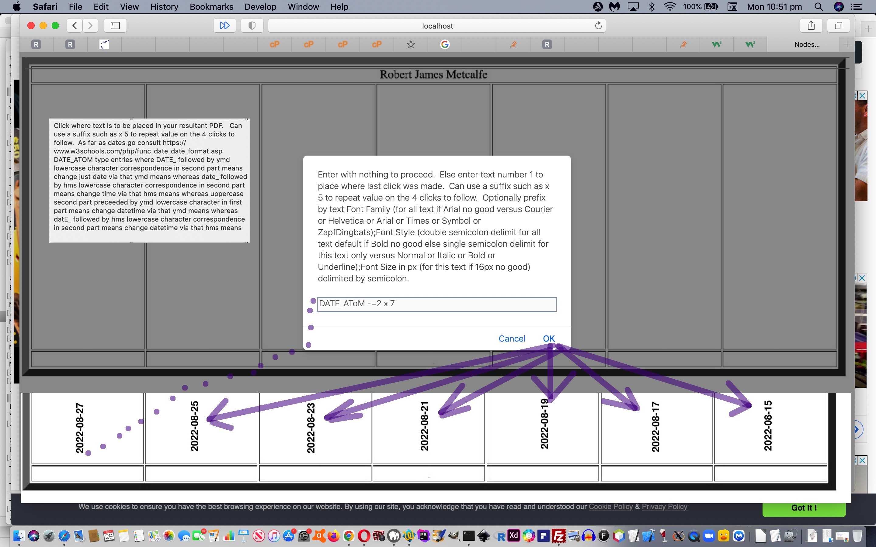Click the green Got It ! button

pyautogui.click(x=804, y=507)
